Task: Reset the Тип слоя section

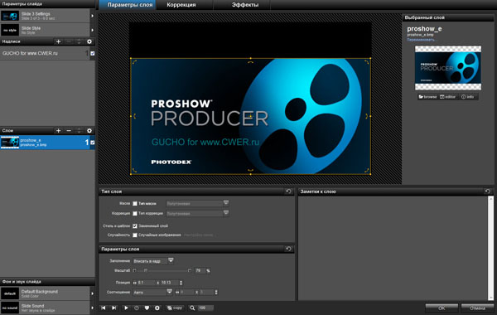Action: coord(288,191)
